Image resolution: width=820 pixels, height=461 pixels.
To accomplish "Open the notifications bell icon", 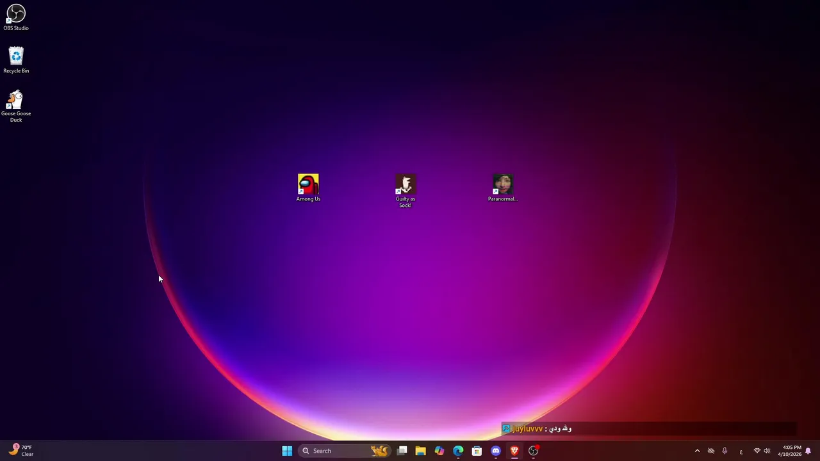I will point(808,451).
